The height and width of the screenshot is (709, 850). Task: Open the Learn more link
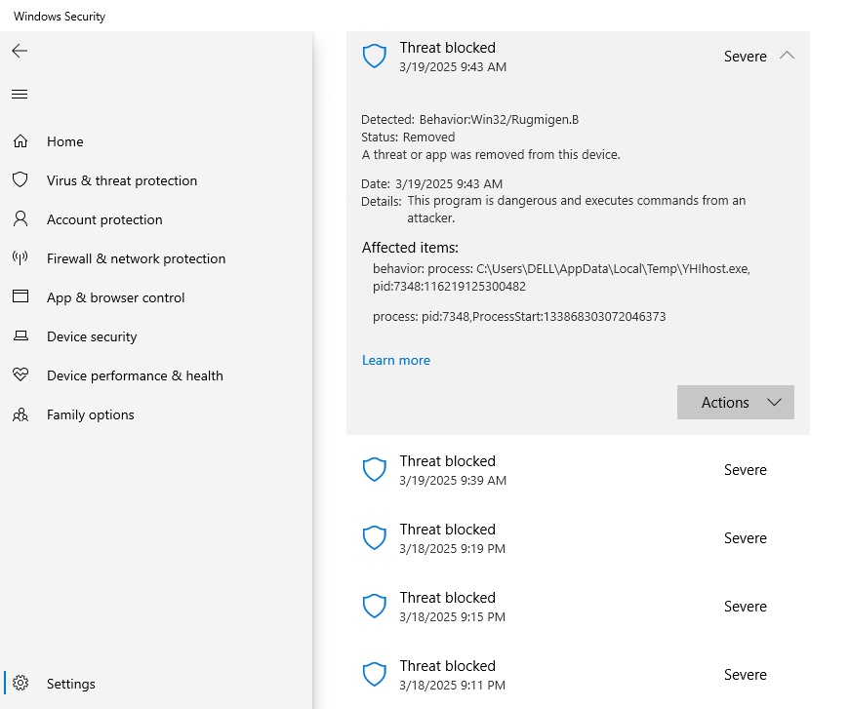(395, 360)
